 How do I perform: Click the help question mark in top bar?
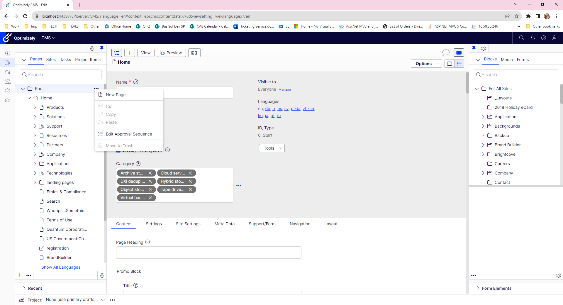(x=543, y=38)
